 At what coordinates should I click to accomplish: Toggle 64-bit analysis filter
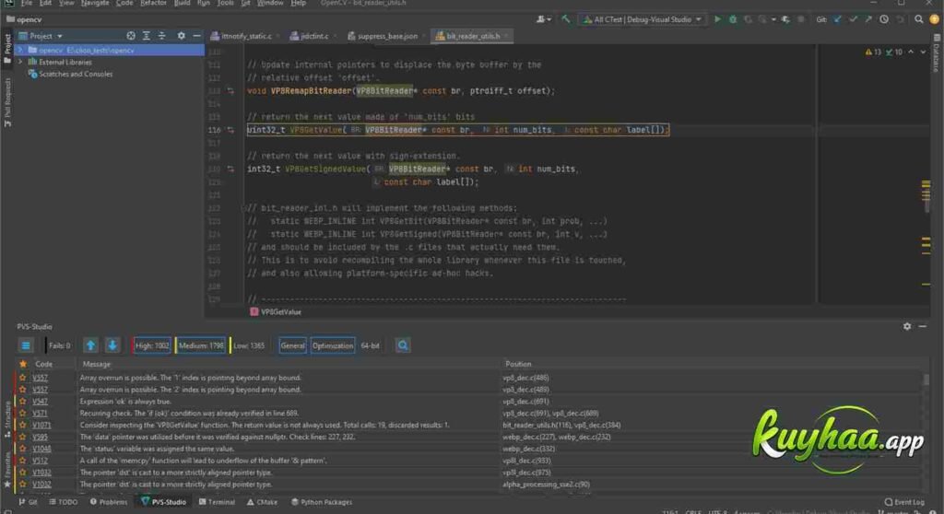[x=371, y=345]
